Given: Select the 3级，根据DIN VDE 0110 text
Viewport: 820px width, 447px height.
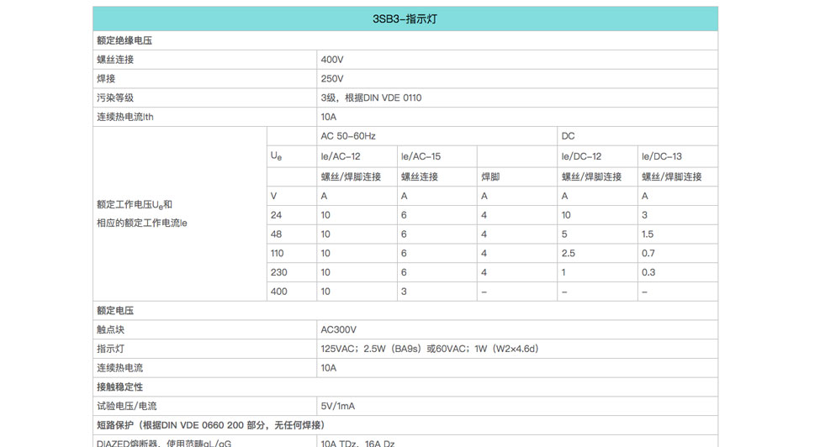Looking at the screenshot, I should (371, 98).
